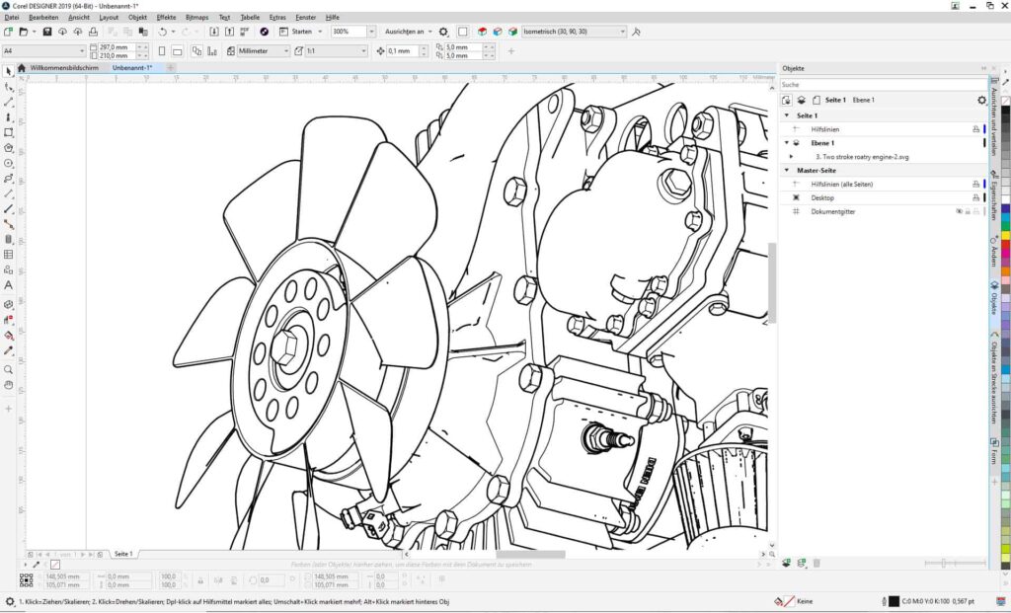The width and height of the screenshot is (1011, 613).
Task: Open the Bearbeiten menu
Action: [43, 18]
